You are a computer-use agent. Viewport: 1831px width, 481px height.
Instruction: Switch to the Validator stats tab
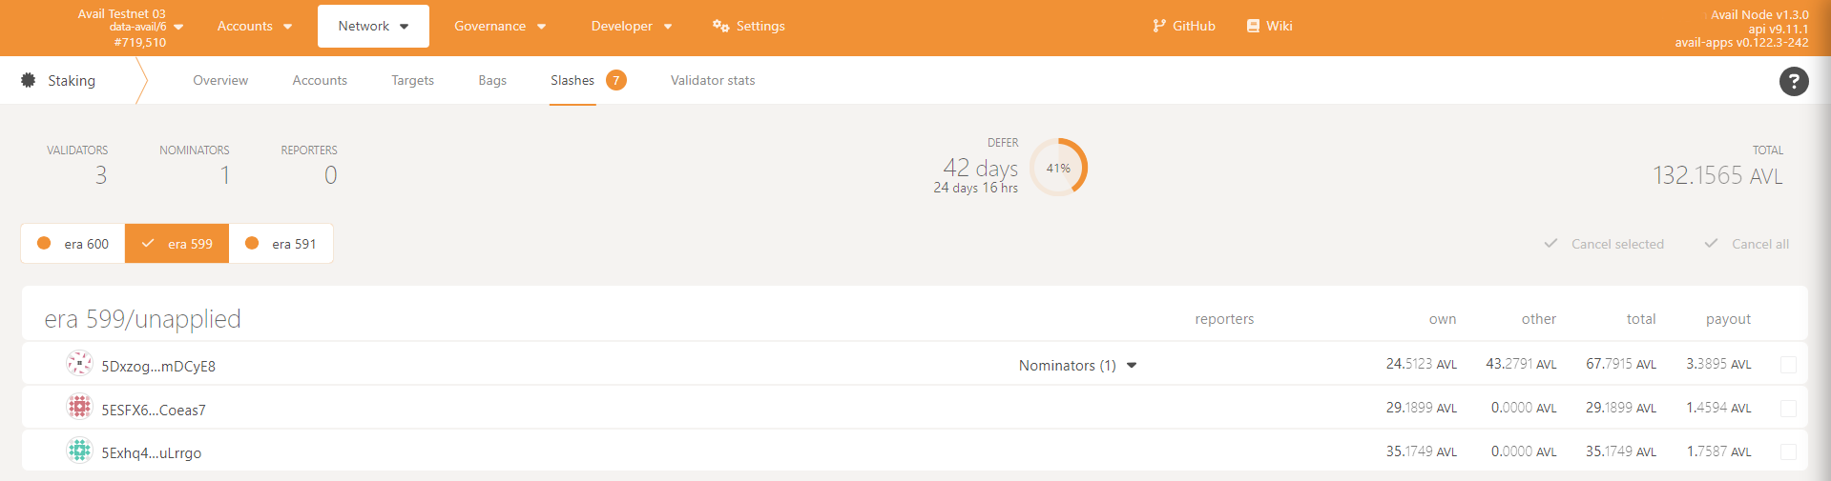point(712,81)
